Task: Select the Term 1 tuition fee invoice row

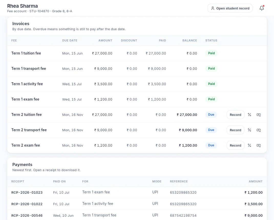Action: point(137,53)
